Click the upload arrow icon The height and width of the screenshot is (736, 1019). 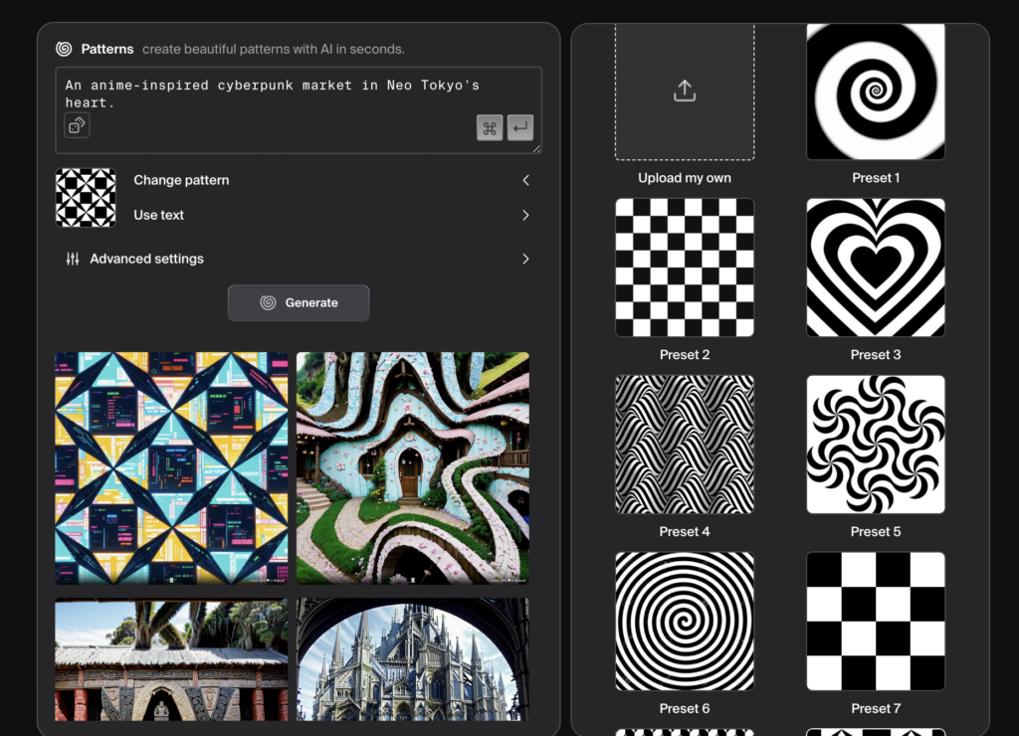(x=685, y=91)
